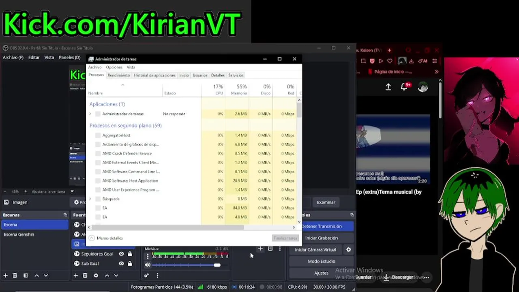Open new tab plus in Opera
Image resolution: width=519 pixels, height=292 pixels.
pyautogui.click(x=389, y=50)
